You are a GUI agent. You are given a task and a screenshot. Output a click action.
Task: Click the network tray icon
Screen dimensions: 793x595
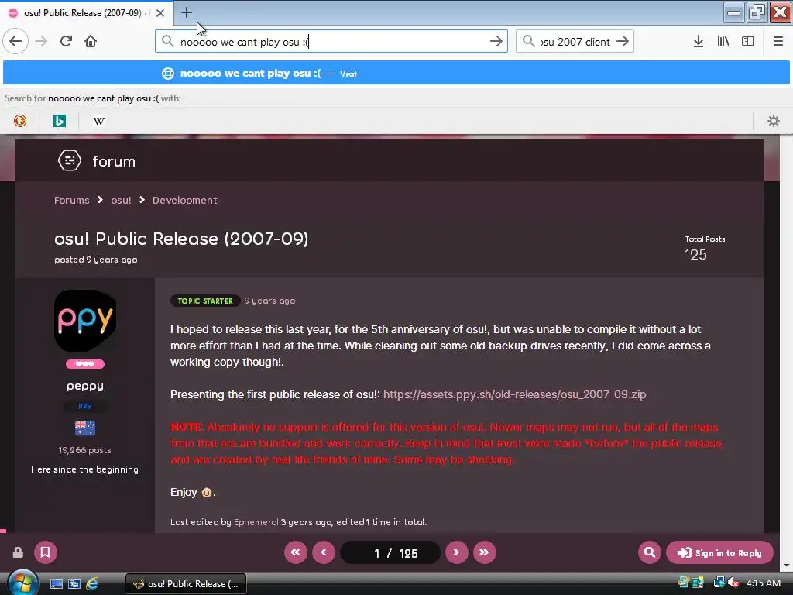(x=719, y=583)
